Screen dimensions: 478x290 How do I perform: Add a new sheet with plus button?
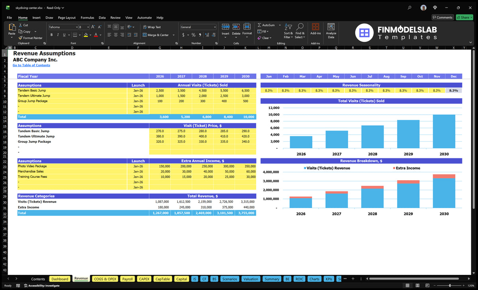[x=353, y=279]
